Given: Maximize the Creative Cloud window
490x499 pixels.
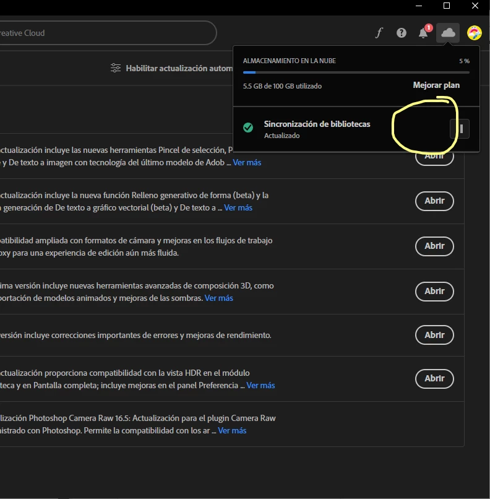Looking at the screenshot, I should tap(447, 6).
